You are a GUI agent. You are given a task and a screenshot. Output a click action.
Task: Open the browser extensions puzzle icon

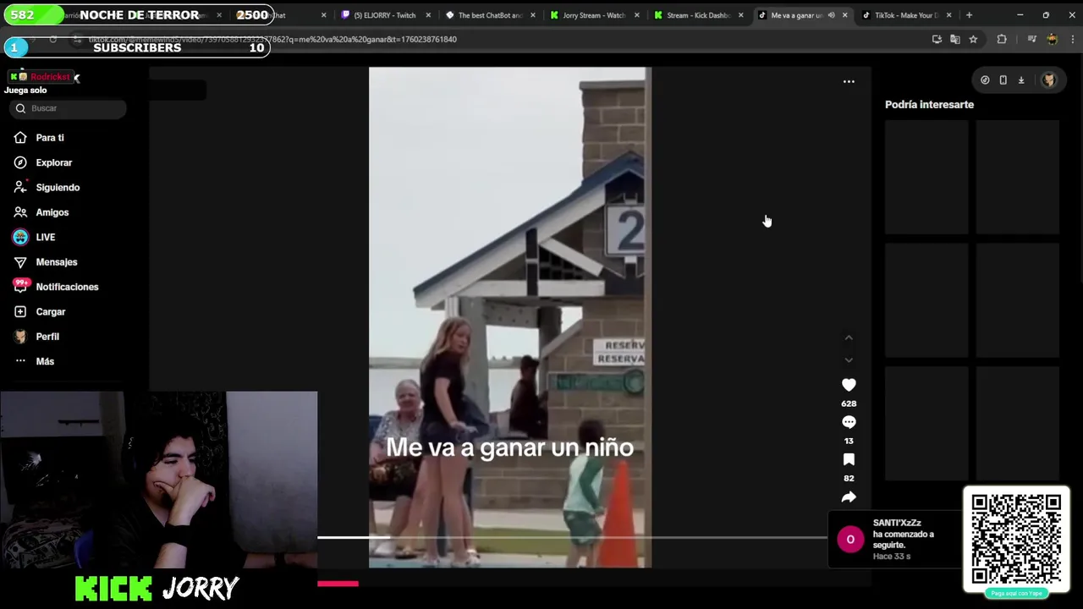[1002, 40]
